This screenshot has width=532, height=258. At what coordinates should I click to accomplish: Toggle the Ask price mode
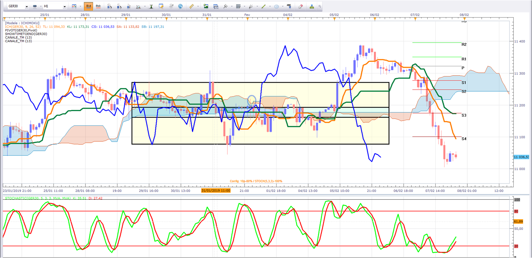click(98, 6)
